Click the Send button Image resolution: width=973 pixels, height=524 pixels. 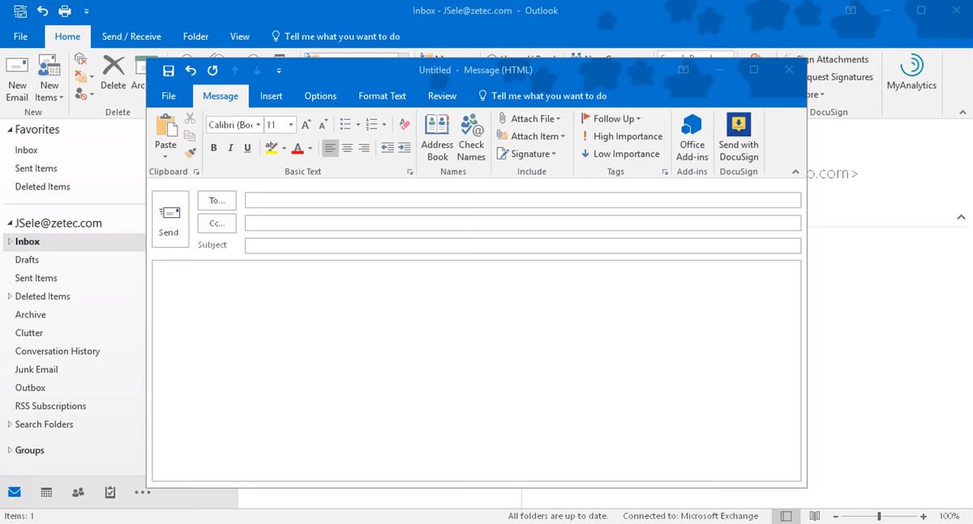tap(170, 219)
